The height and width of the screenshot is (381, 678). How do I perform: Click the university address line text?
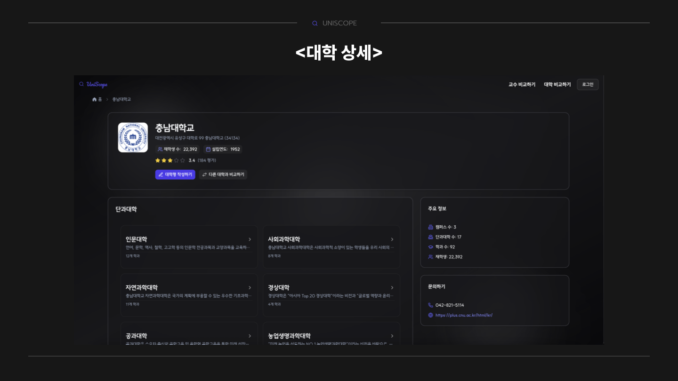pos(197,138)
